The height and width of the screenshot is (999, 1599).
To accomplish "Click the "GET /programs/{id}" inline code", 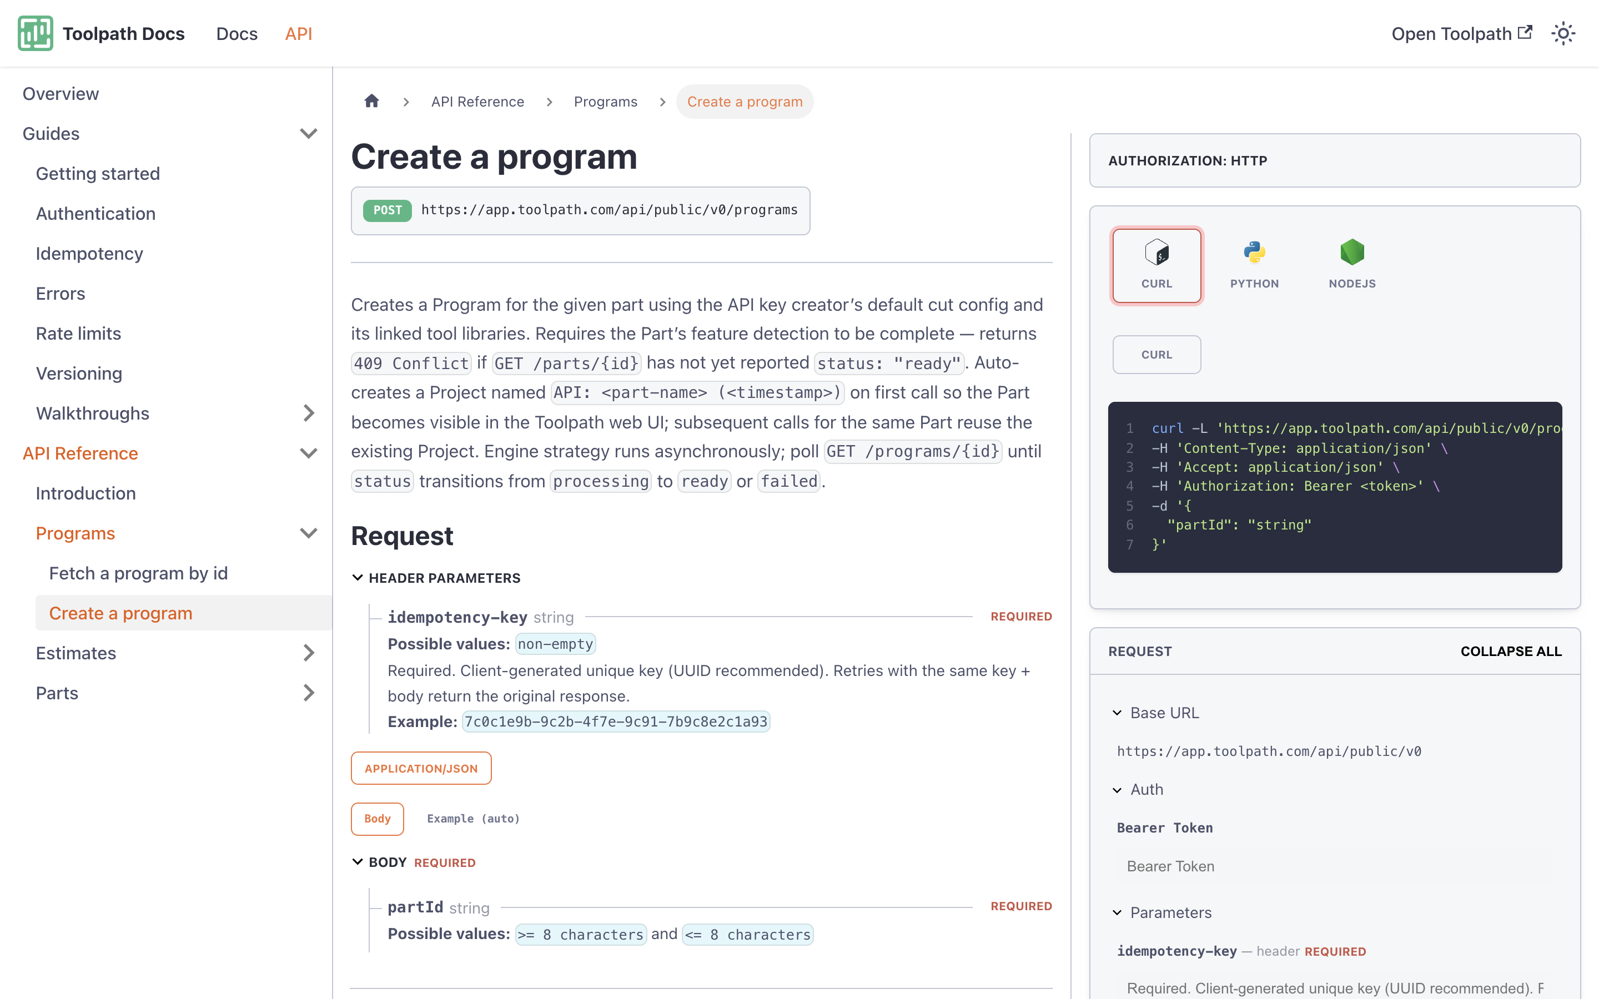I will [913, 452].
